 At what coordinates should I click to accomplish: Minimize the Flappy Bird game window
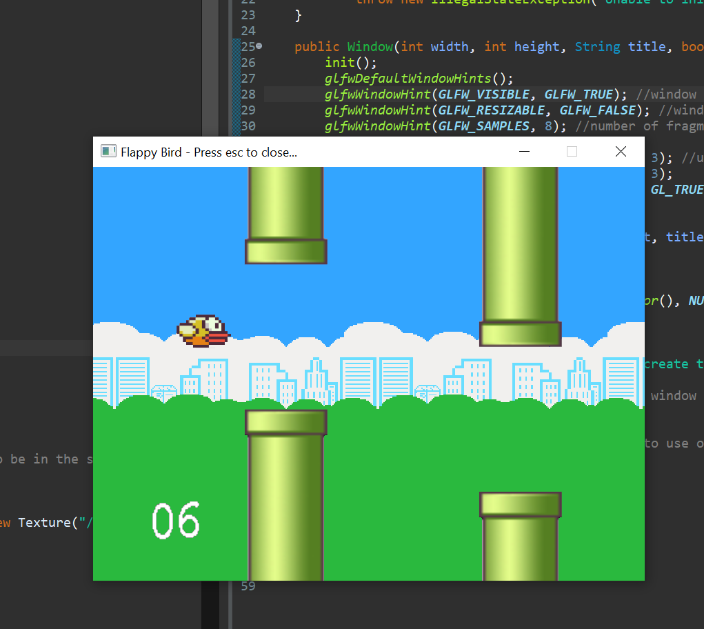coord(524,151)
